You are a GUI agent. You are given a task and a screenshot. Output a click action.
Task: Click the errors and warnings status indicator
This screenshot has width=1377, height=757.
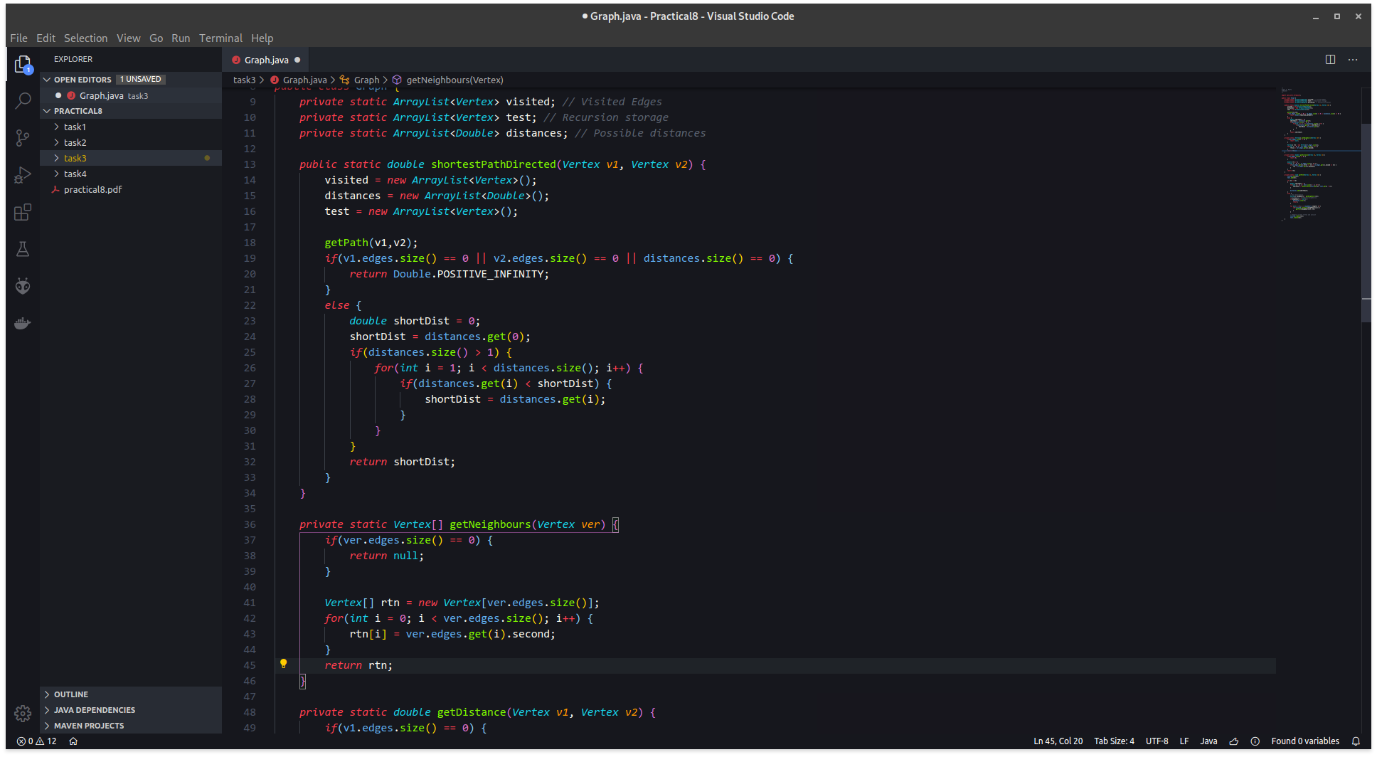pyautogui.click(x=36, y=741)
